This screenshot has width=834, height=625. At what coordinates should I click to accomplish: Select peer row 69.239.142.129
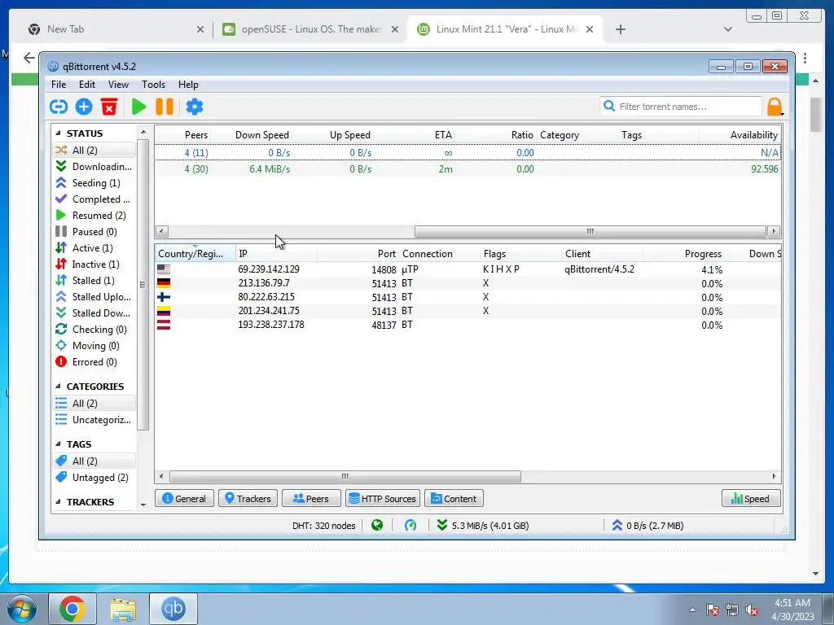468,269
